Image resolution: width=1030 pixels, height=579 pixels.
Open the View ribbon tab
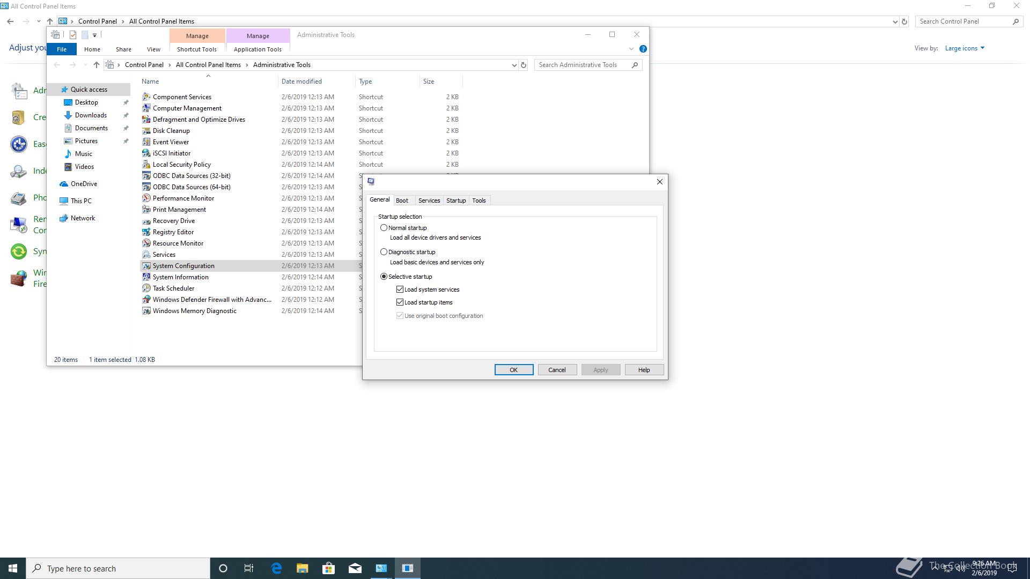pos(153,49)
